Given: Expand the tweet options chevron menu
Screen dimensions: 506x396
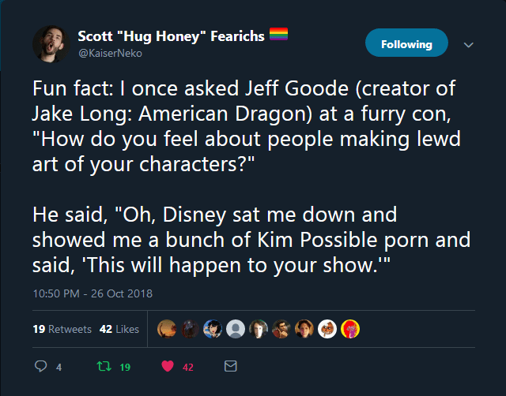Looking at the screenshot, I should (x=468, y=45).
